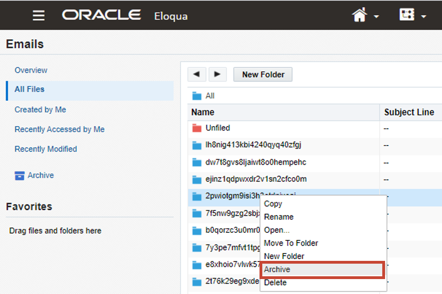Open the Created by Me link
Viewport: 442px width, 294px height.
click(x=40, y=110)
